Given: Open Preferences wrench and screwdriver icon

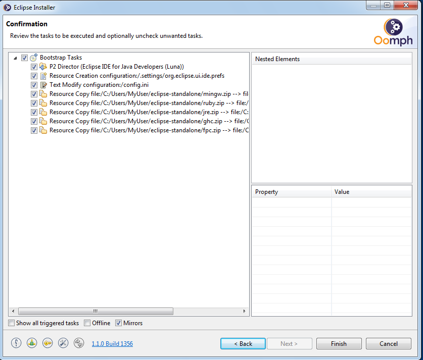Looking at the screenshot, I should coord(63,343).
